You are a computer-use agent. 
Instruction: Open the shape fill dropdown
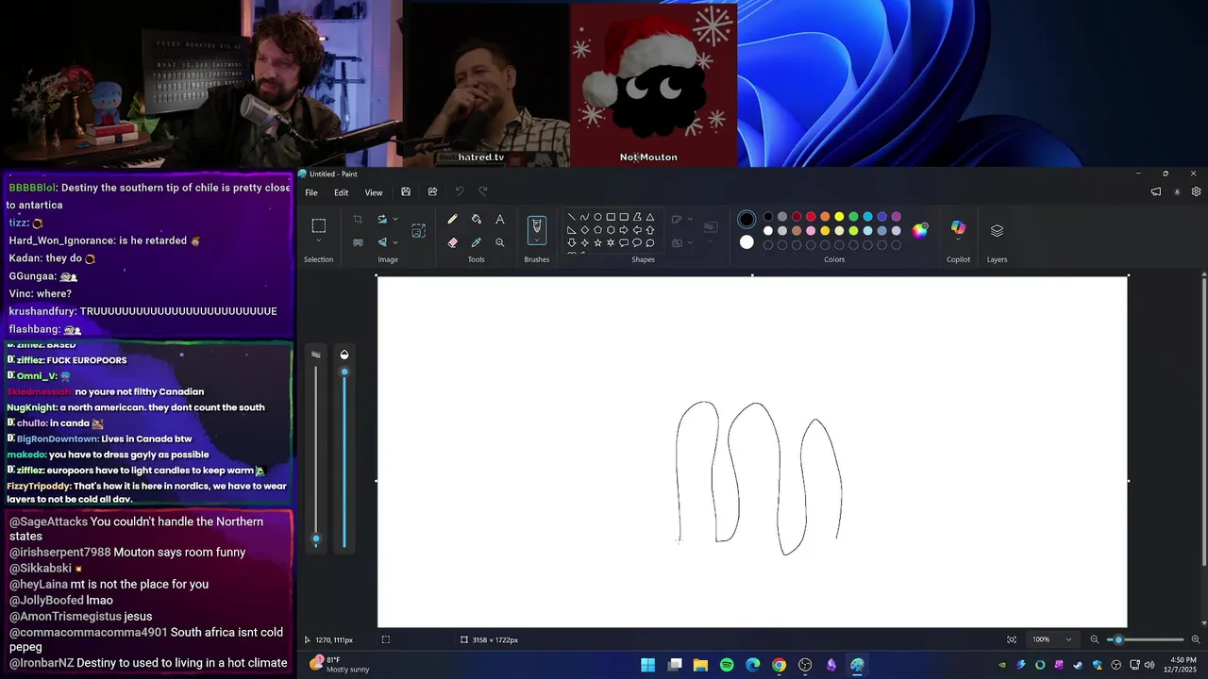click(688, 242)
